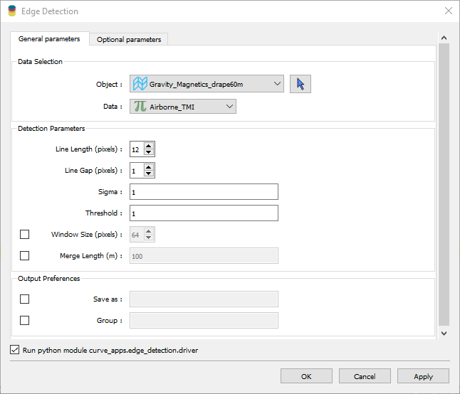The width and height of the screenshot is (460, 394).
Task: Click the Apply button
Action: pyautogui.click(x=423, y=376)
